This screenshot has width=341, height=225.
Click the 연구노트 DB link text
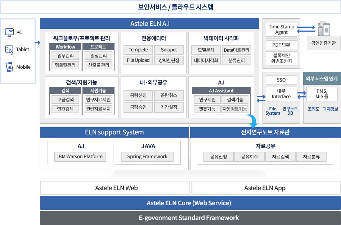(290, 111)
